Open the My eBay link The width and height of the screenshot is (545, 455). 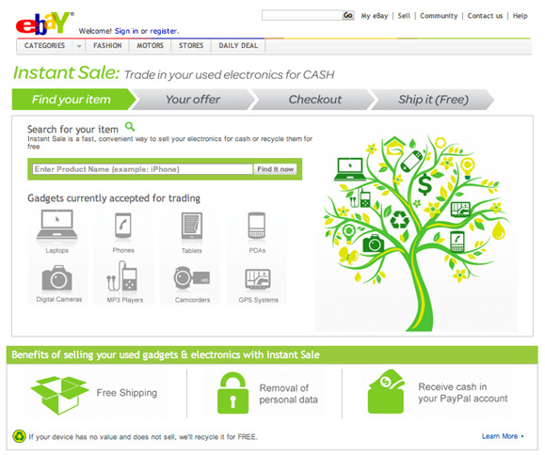tap(375, 16)
